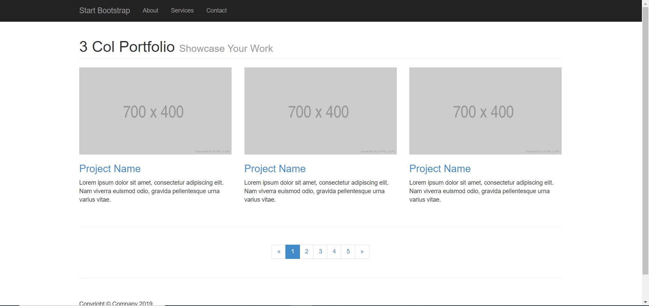The height and width of the screenshot is (306, 649).
Task: Go to the Contact page link
Action: pyautogui.click(x=216, y=11)
